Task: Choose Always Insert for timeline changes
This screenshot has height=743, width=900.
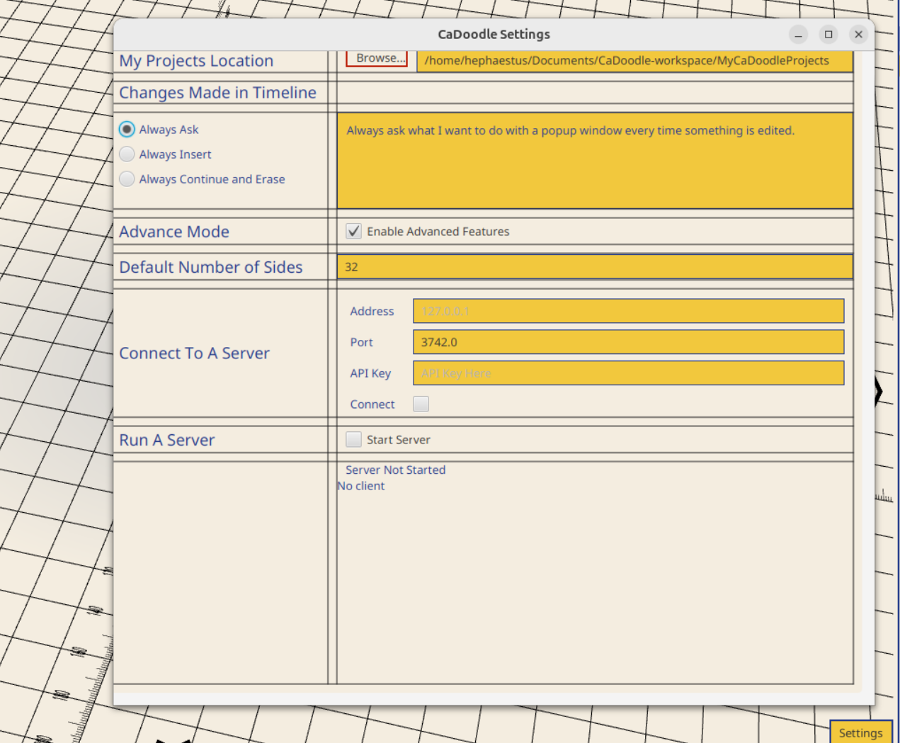Action: 127,154
